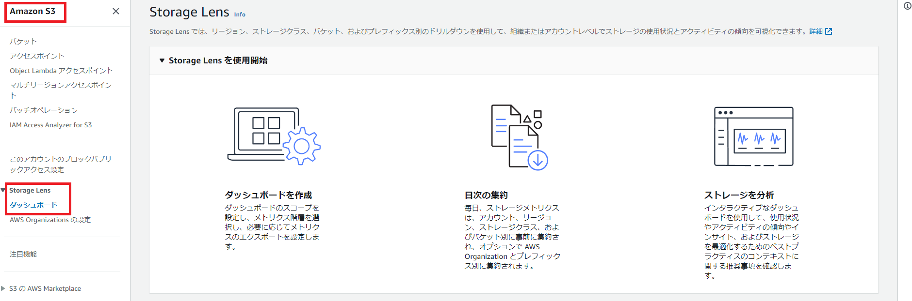Screen dimensions: 912x301
Task: Open バッチオペレーション in sidebar
Action: (x=44, y=110)
